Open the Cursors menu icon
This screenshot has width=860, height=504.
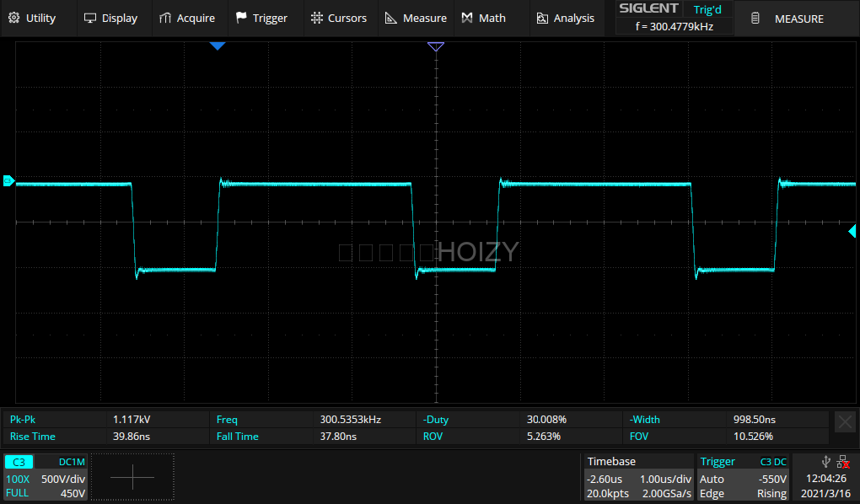click(316, 18)
